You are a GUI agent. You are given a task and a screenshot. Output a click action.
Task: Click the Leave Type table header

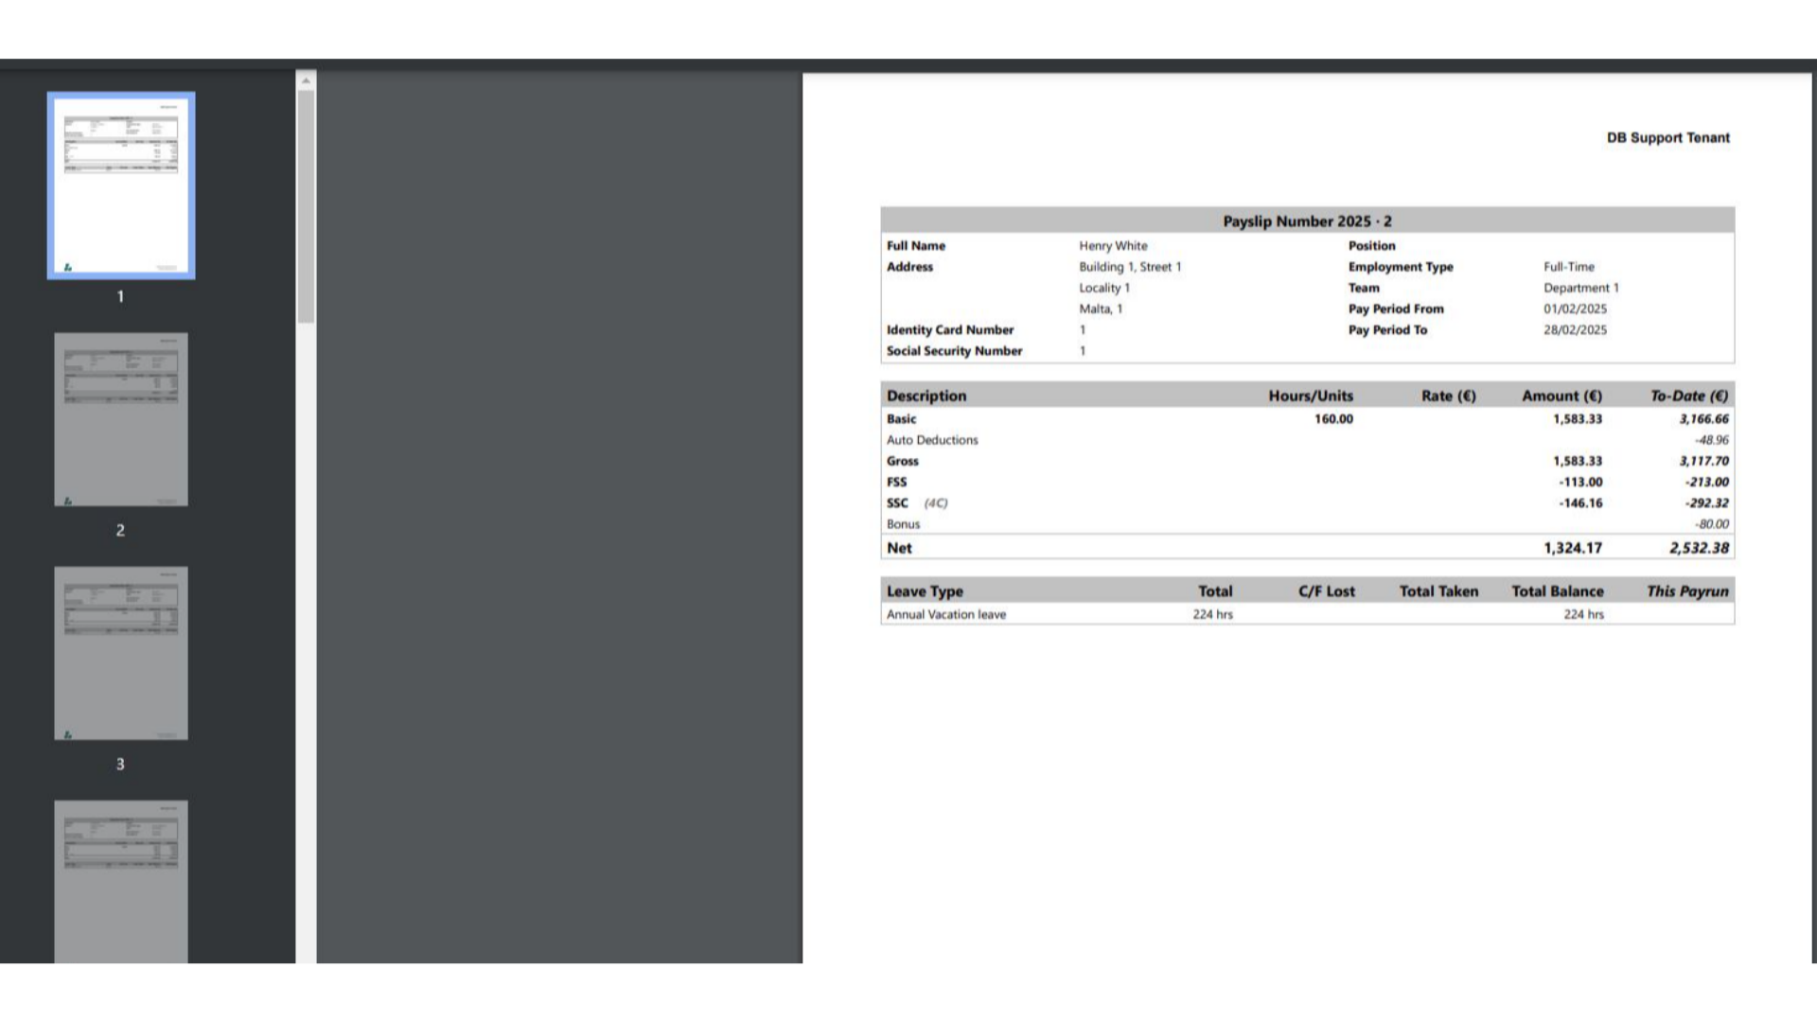point(925,590)
